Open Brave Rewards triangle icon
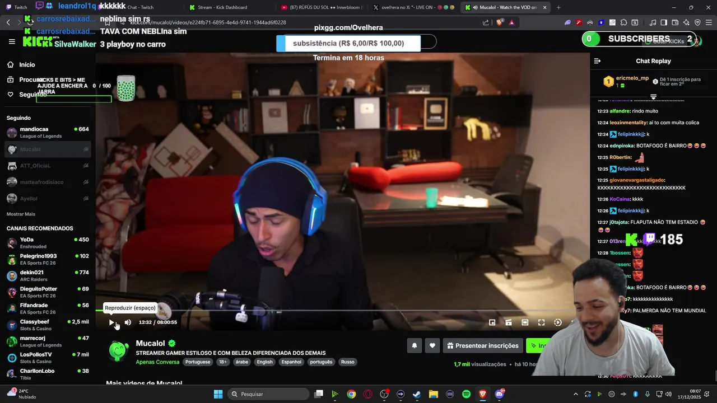 (x=511, y=22)
